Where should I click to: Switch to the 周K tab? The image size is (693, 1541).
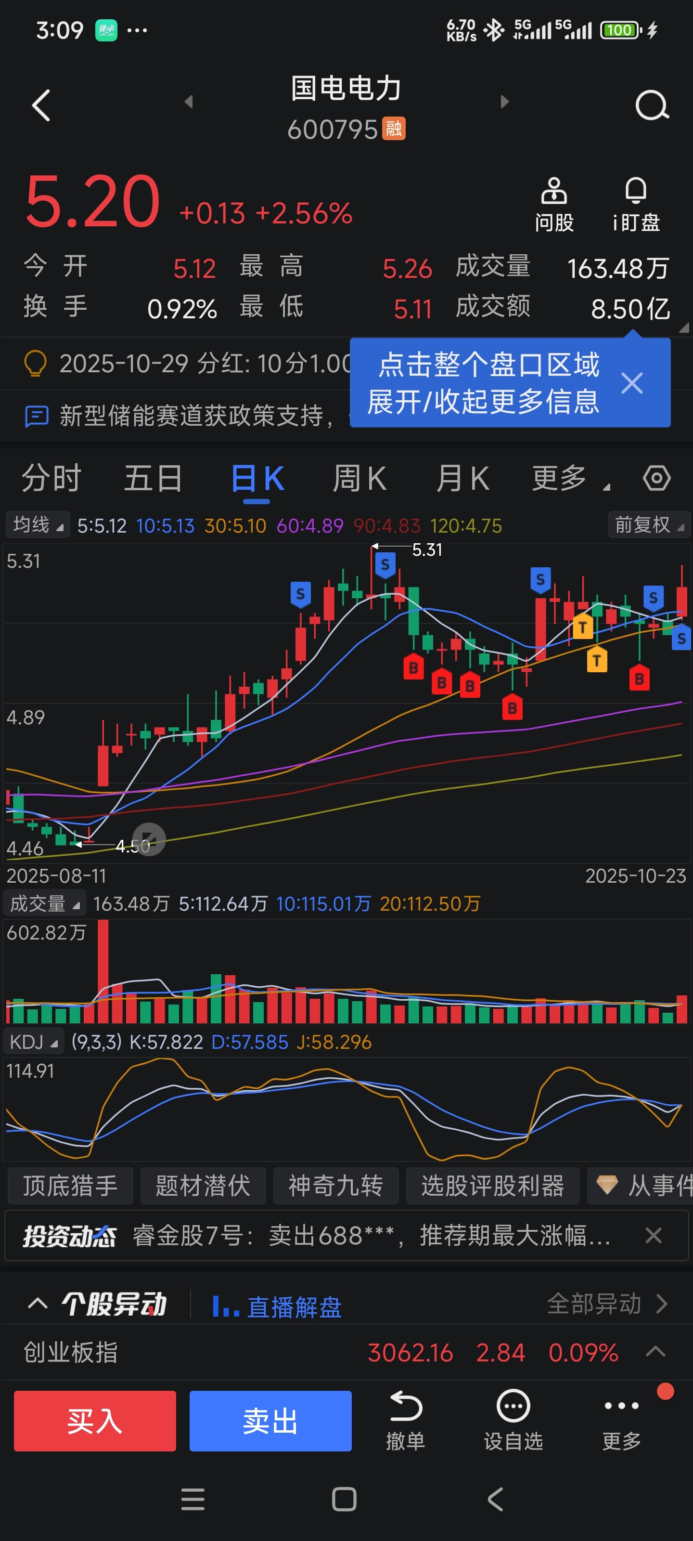coord(359,478)
